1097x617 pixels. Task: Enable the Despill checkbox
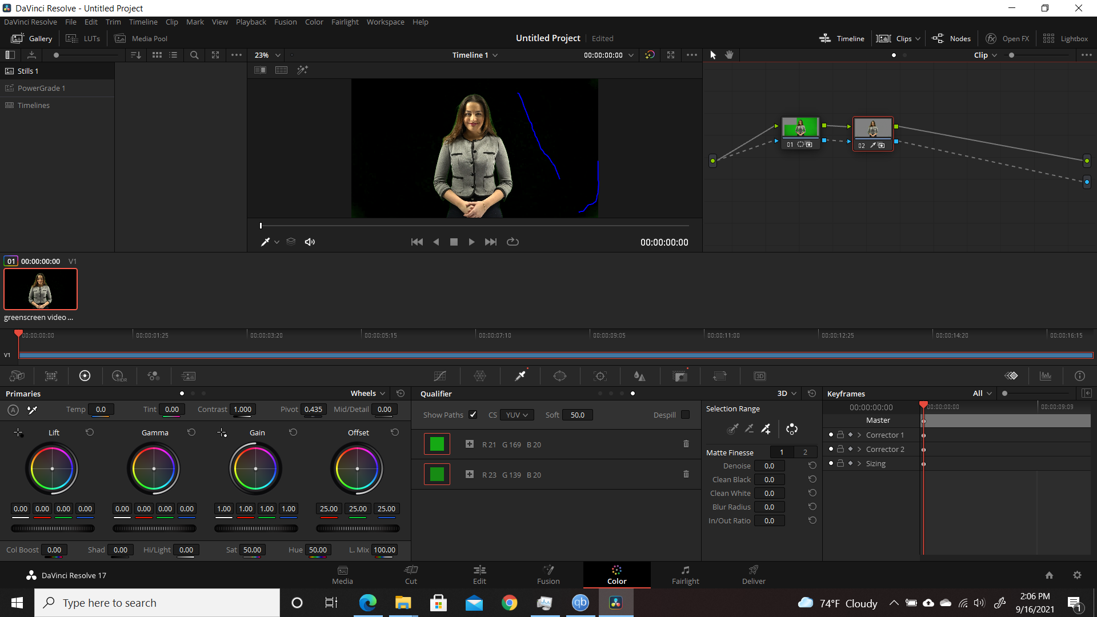(686, 415)
